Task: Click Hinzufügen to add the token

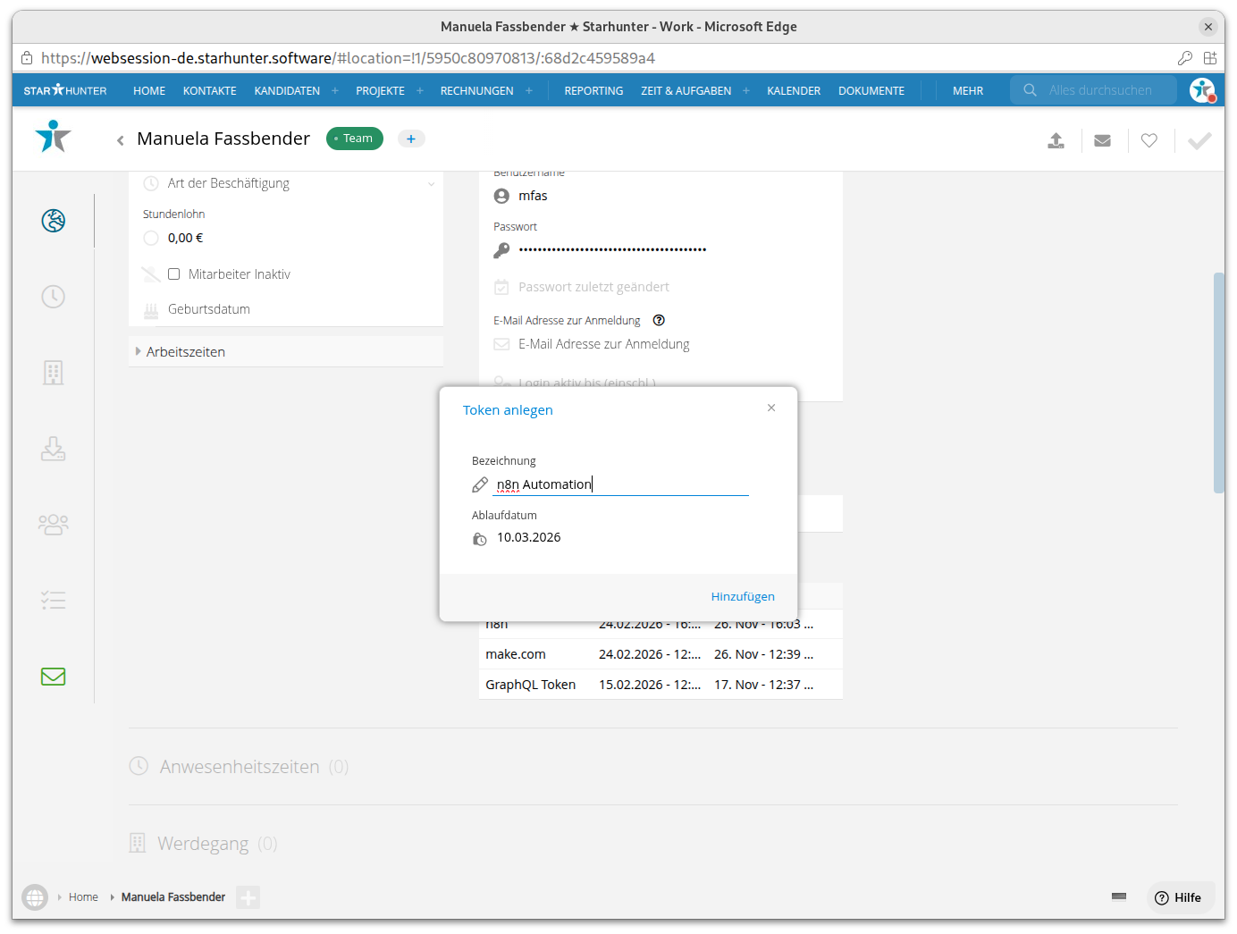Action: pos(743,596)
